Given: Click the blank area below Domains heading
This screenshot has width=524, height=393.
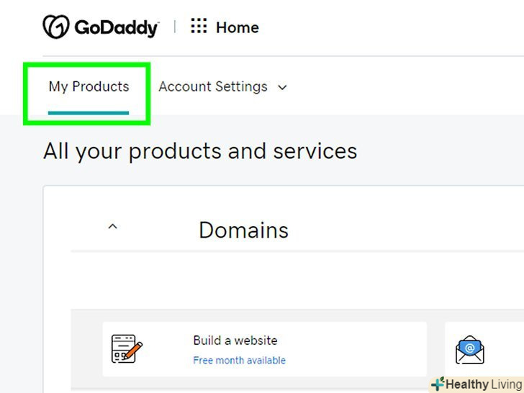Looking at the screenshot, I should pos(288,281).
